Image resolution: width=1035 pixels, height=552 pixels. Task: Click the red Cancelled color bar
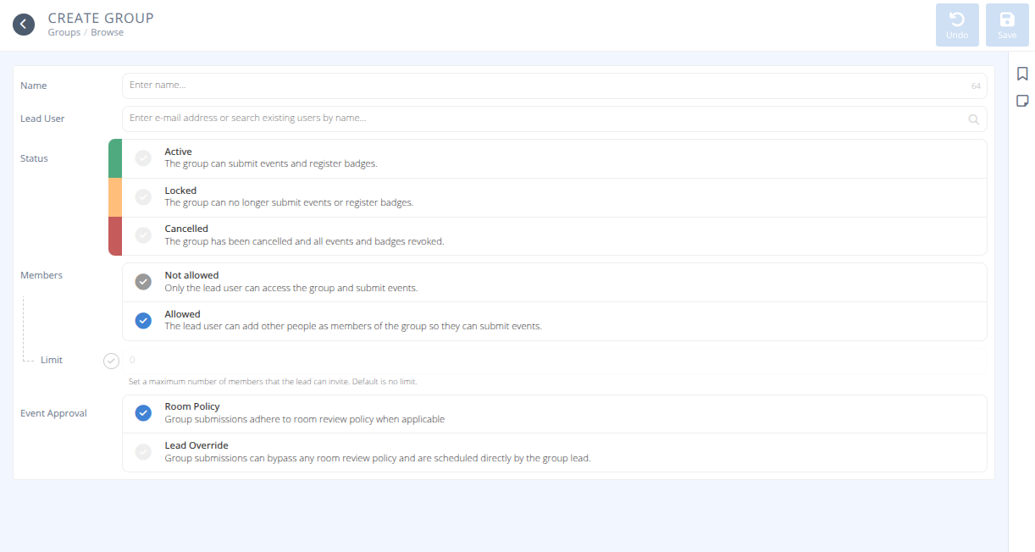click(x=115, y=236)
